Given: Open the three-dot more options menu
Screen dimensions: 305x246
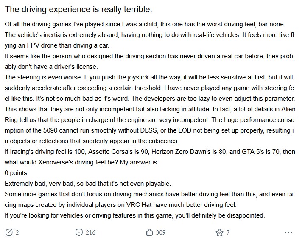Looking at the screenshot, I should pos(288,232).
